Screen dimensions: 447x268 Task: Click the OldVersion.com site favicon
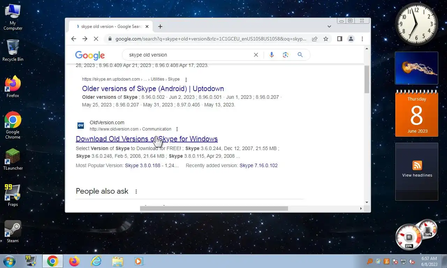pyautogui.click(x=81, y=126)
